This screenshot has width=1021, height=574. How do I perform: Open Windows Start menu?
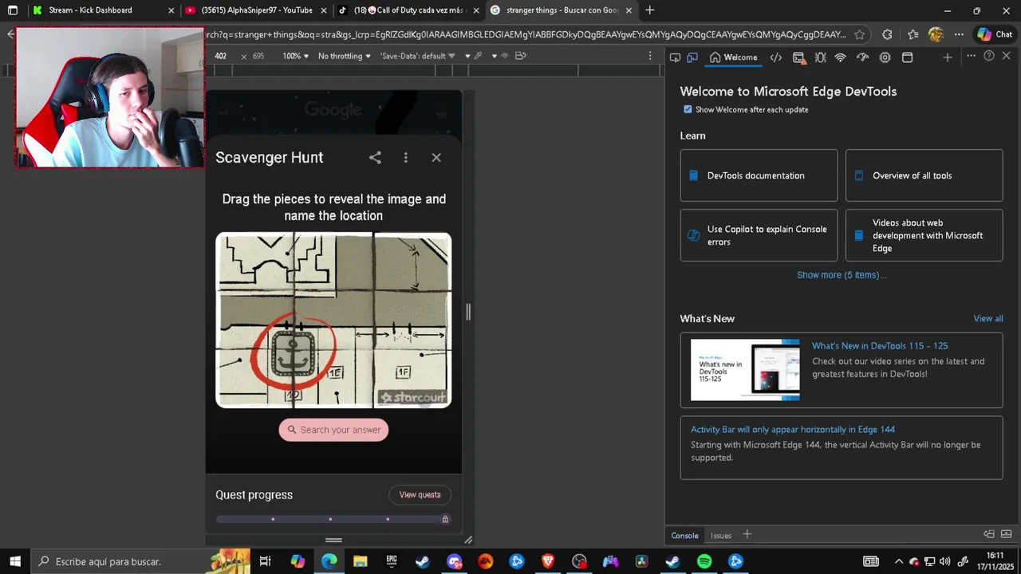pyautogui.click(x=15, y=561)
